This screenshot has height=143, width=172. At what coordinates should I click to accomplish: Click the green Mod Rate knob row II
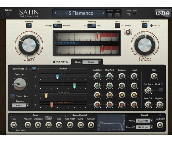[x=97, y=86]
